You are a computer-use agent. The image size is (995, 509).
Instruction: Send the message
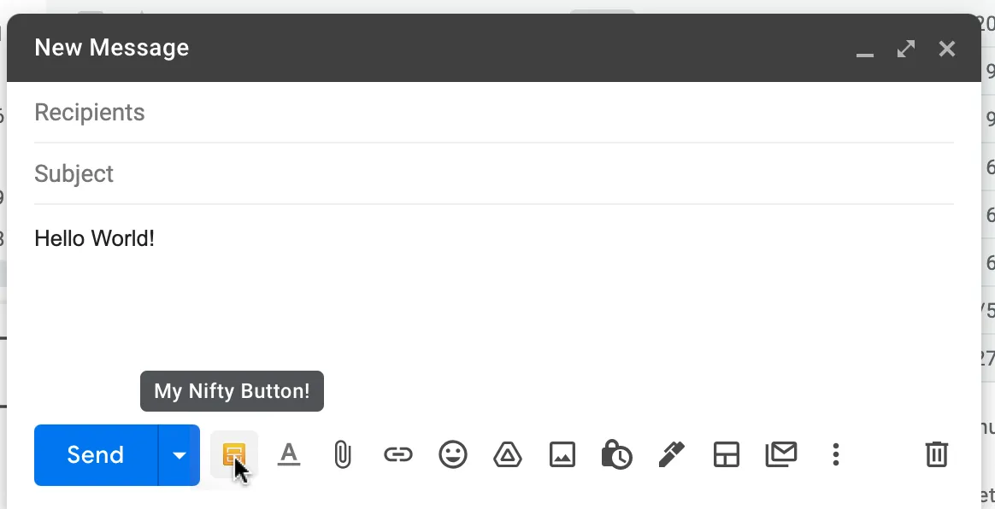point(96,455)
